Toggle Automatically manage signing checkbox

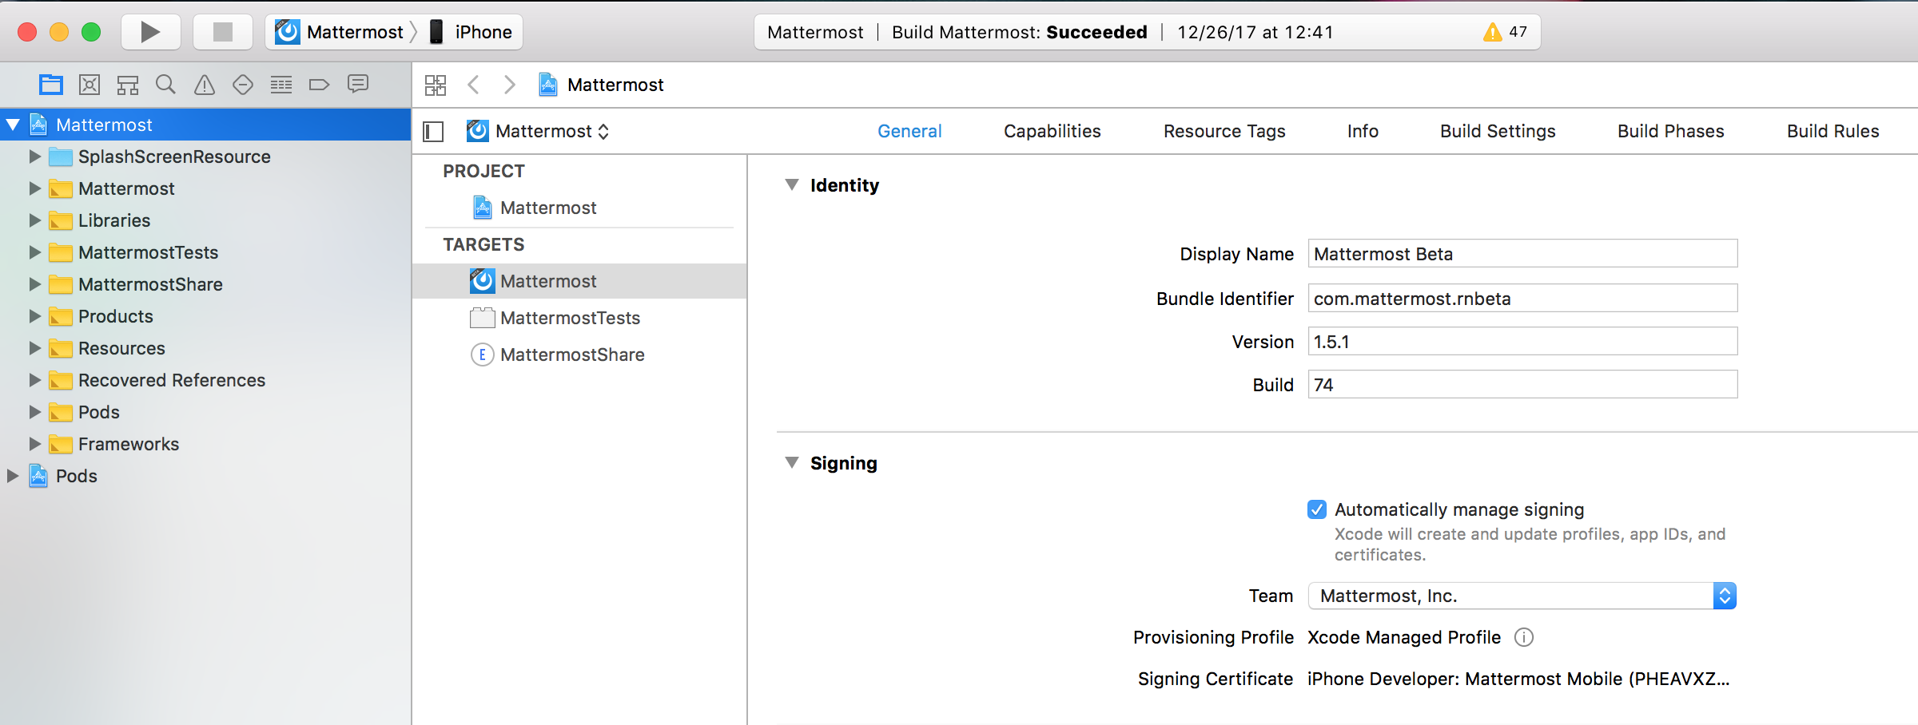pyautogui.click(x=1317, y=509)
